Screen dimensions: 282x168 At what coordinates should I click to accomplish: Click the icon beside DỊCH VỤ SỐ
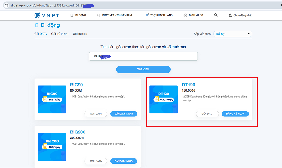tap(185, 15)
